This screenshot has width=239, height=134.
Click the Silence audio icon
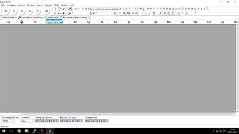pos(137,13)
